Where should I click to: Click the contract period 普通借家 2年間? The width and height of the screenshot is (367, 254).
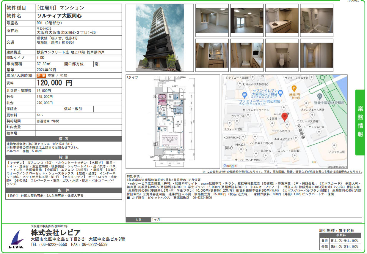click(x=48, y=121)
